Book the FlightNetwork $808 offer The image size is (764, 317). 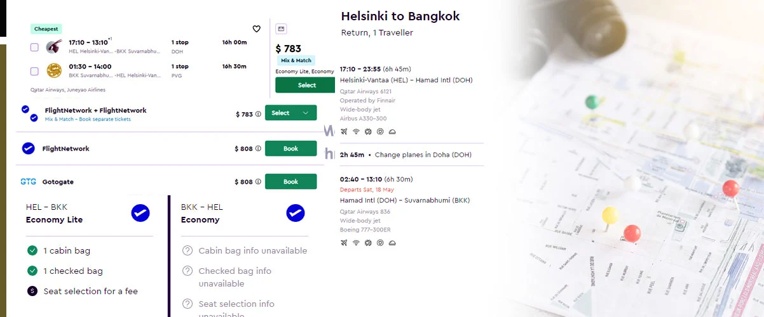coord(290,148)
